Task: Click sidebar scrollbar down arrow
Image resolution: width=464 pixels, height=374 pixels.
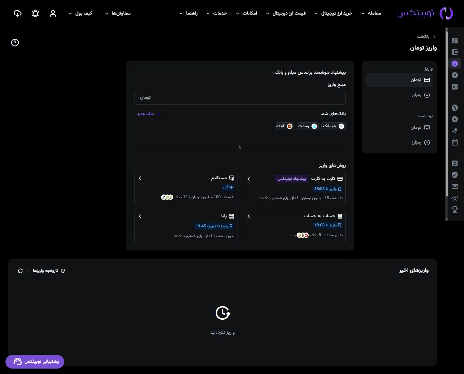Action: [x=446, y=219]
